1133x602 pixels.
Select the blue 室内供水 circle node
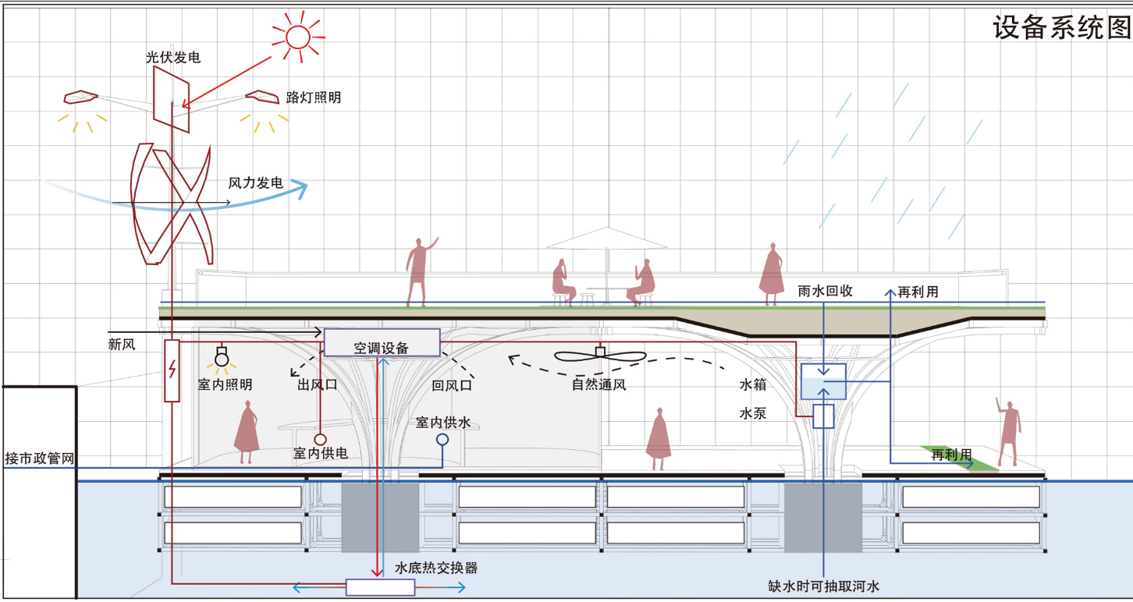click(x=442, y=440)
